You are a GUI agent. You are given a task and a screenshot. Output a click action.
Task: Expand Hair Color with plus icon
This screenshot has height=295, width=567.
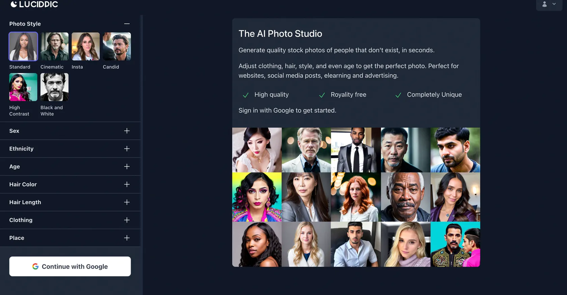(127, 185)
